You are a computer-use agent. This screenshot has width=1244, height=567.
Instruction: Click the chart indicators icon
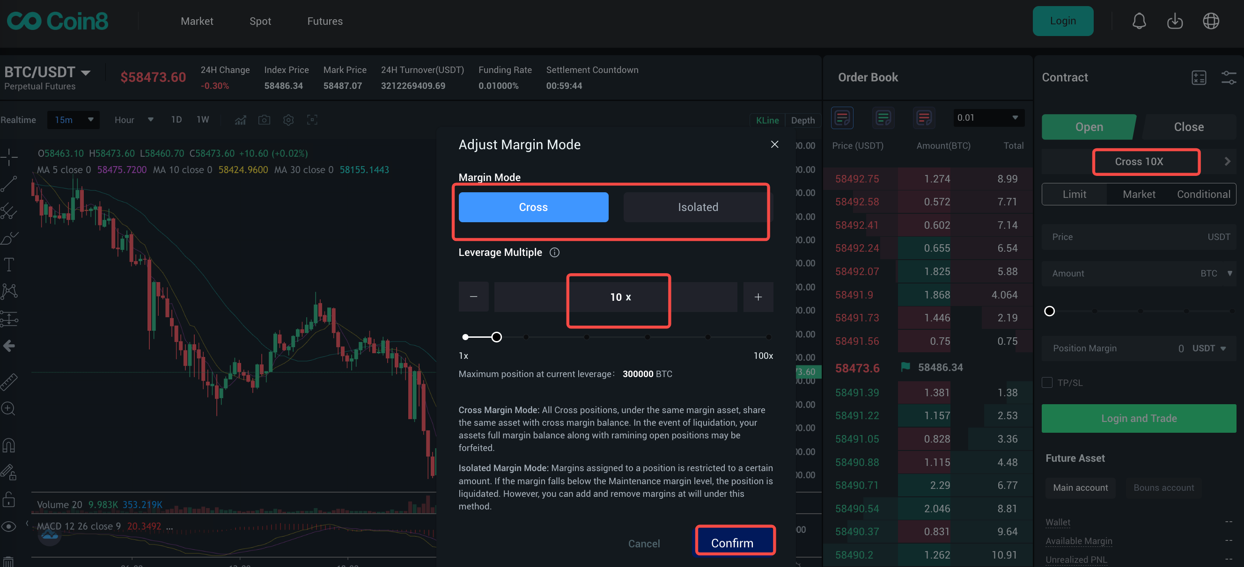(x=240, y=120)
